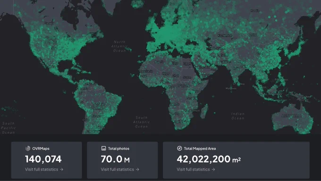Click the Total Mapped Area card title
Viewport: 321px width, 181px height.
click(x=200, y=148)
